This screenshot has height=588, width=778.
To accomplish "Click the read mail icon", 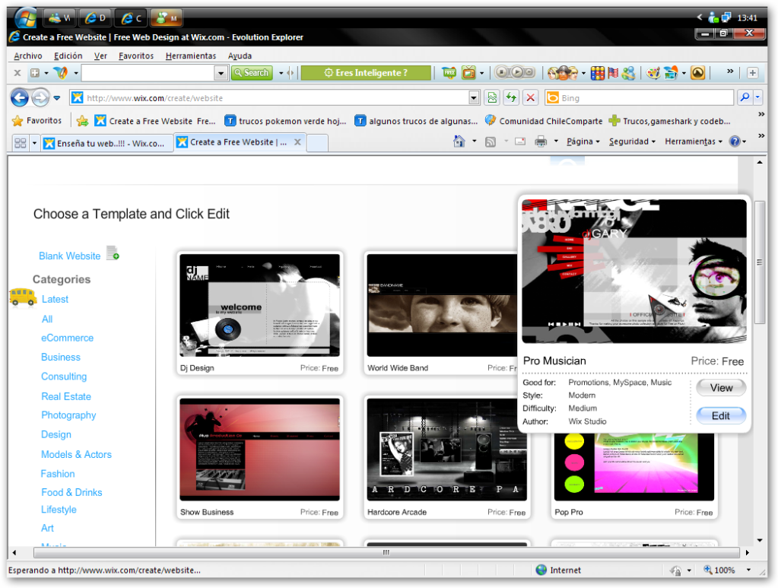I will click(520, 142).
